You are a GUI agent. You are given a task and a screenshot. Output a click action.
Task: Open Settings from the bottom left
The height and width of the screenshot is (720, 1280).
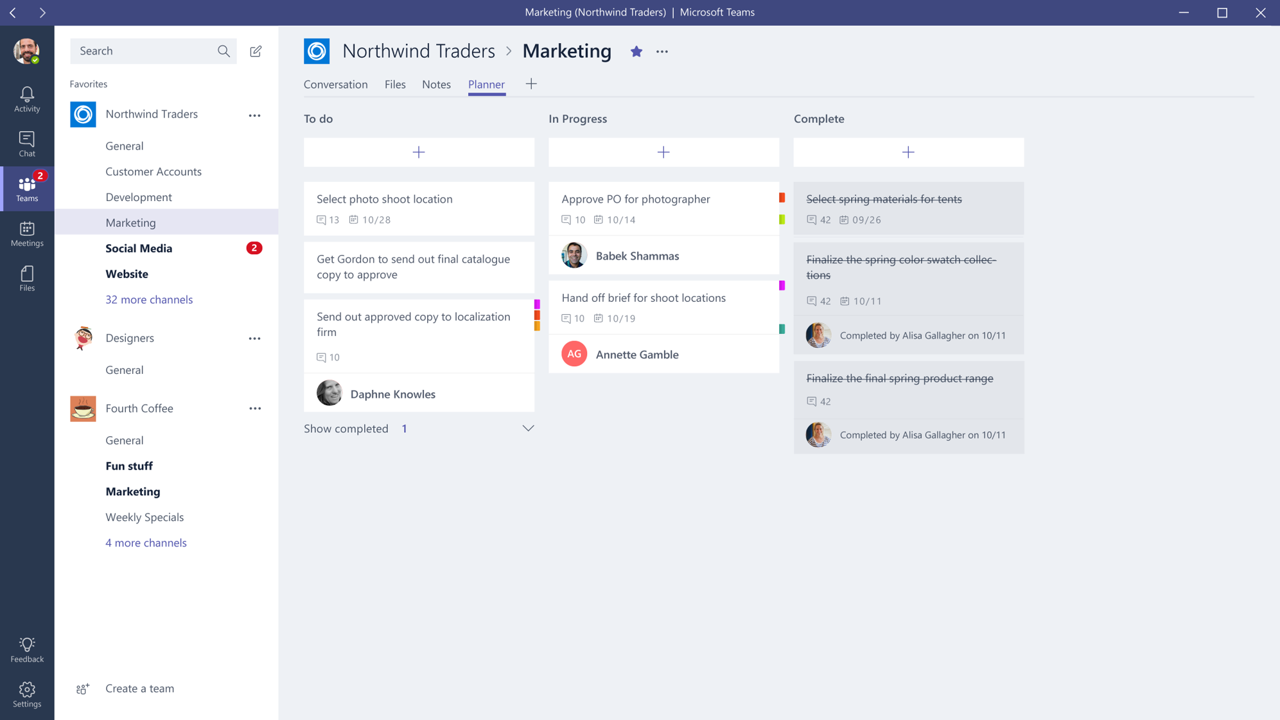(26, 694)
